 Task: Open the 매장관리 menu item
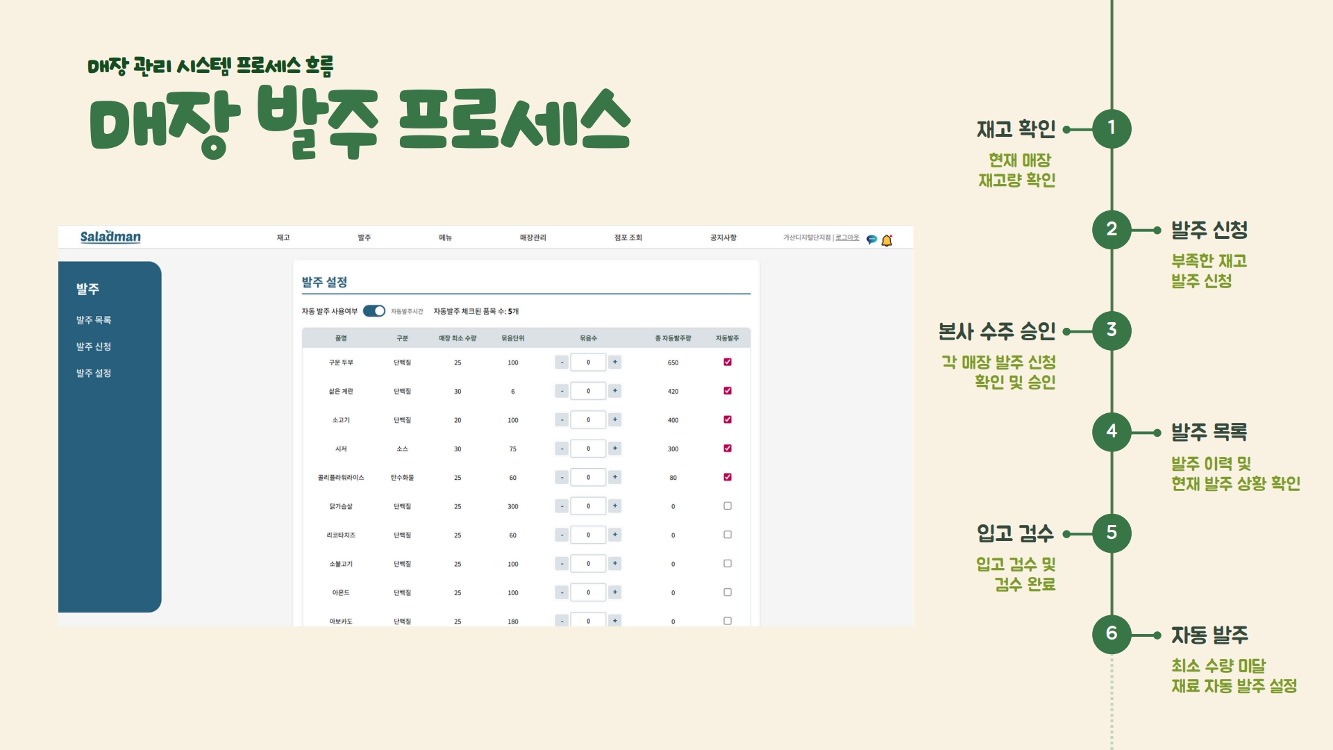click(x=533, y=237)
